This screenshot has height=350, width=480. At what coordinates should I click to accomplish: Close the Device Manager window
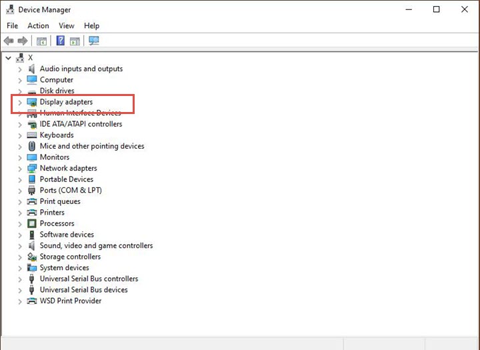[465, 9]
